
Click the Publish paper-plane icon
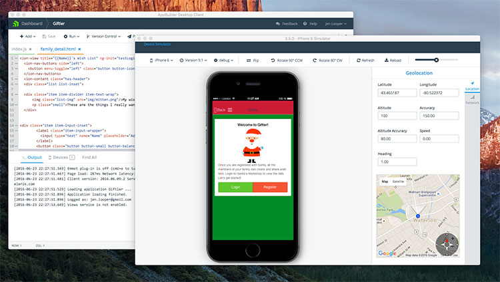pyautogui.click(x=129, y=37)
